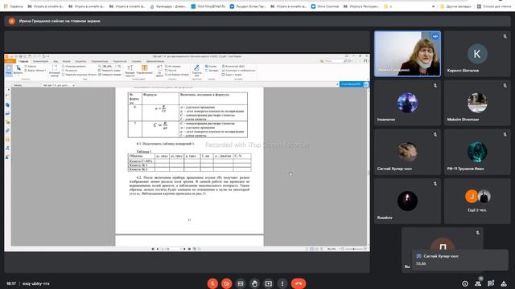Open the Pages panel icon in Foxit sidebar
The height and width of the screenshot is (289, 515).
pos(7,105)
